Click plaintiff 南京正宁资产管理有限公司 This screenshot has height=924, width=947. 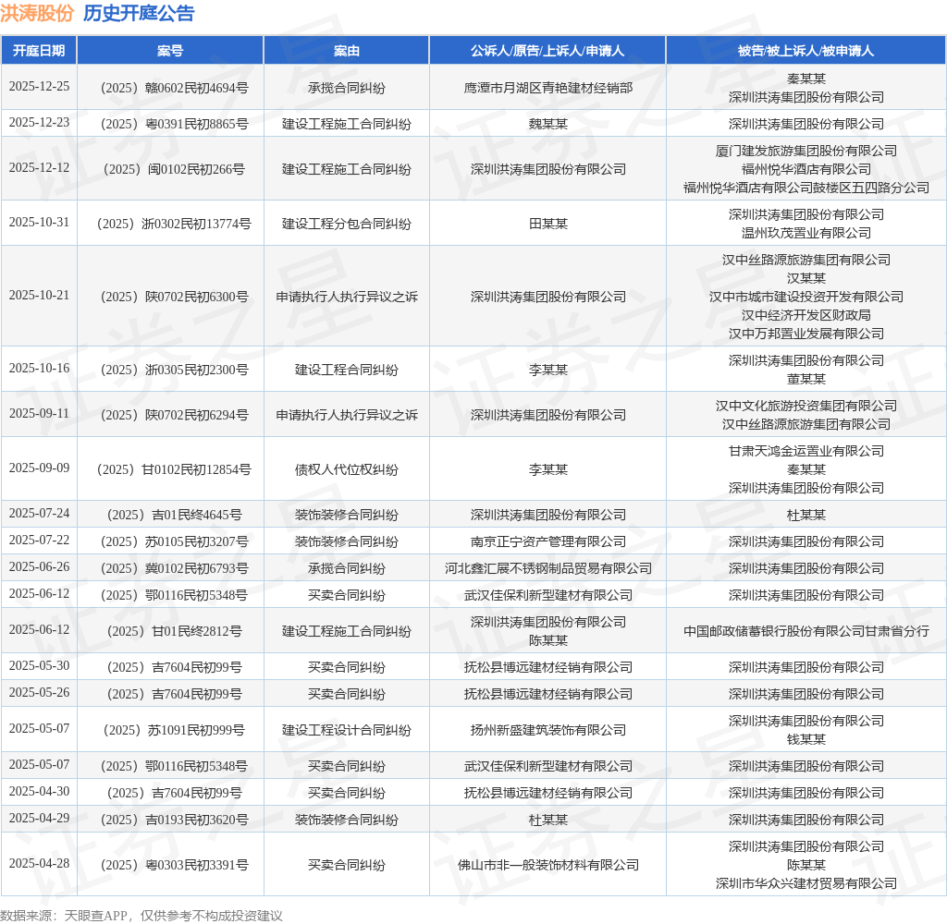(547, 542)
